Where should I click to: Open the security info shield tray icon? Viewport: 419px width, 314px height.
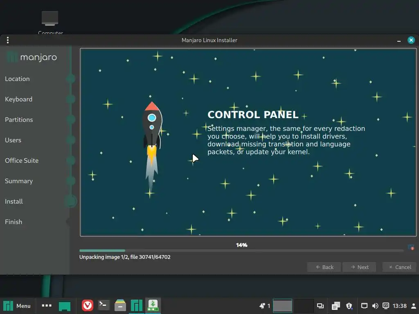pos(349,306)
